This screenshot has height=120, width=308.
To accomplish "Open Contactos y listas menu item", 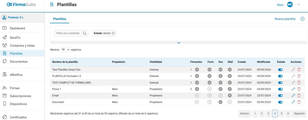I will [x=22, y=45].
